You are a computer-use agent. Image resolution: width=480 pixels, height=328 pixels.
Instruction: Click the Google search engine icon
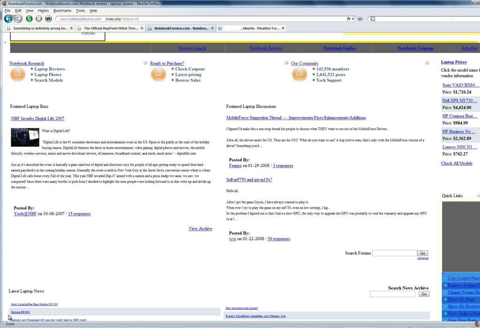[373, 19]
